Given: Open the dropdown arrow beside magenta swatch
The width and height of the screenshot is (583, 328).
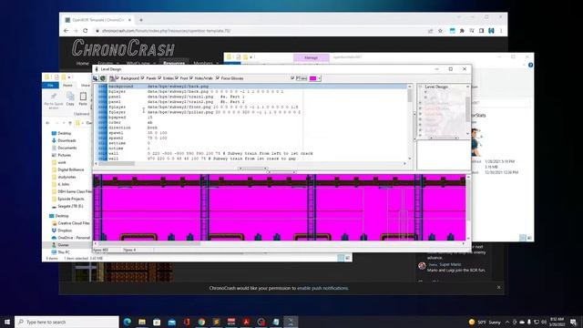Looking at the screenshot, I should click(x=319, y=78).
